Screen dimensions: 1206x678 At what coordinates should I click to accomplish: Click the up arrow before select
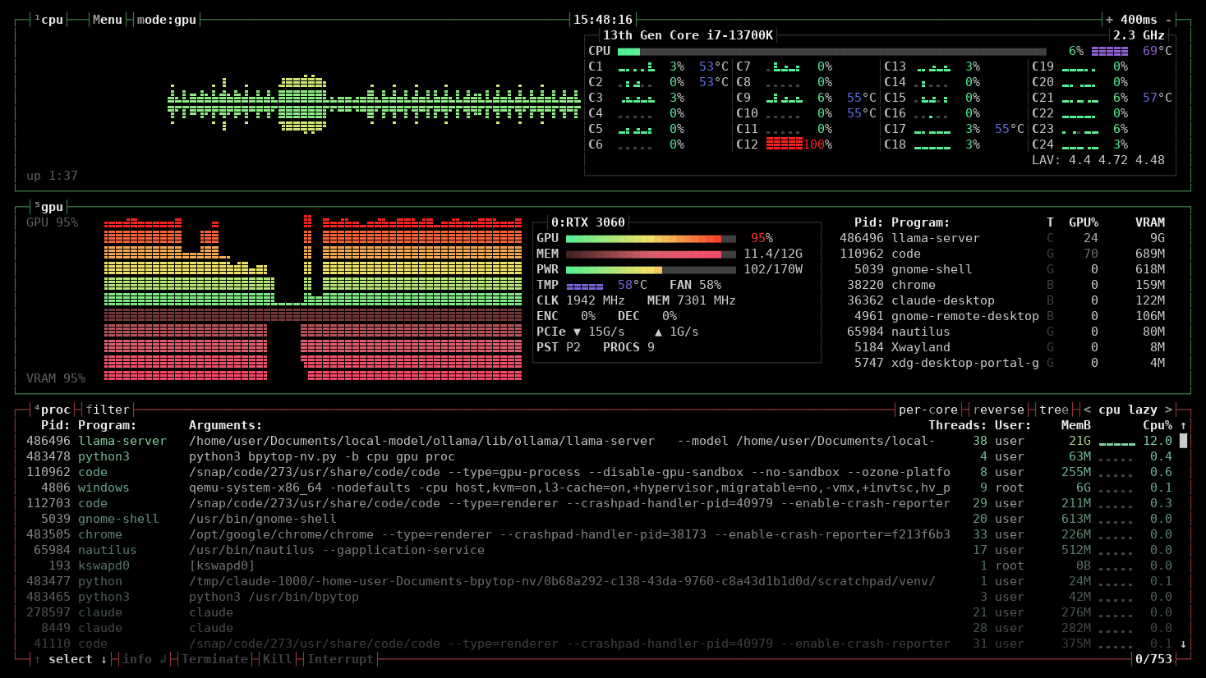[x=37, y=659]
